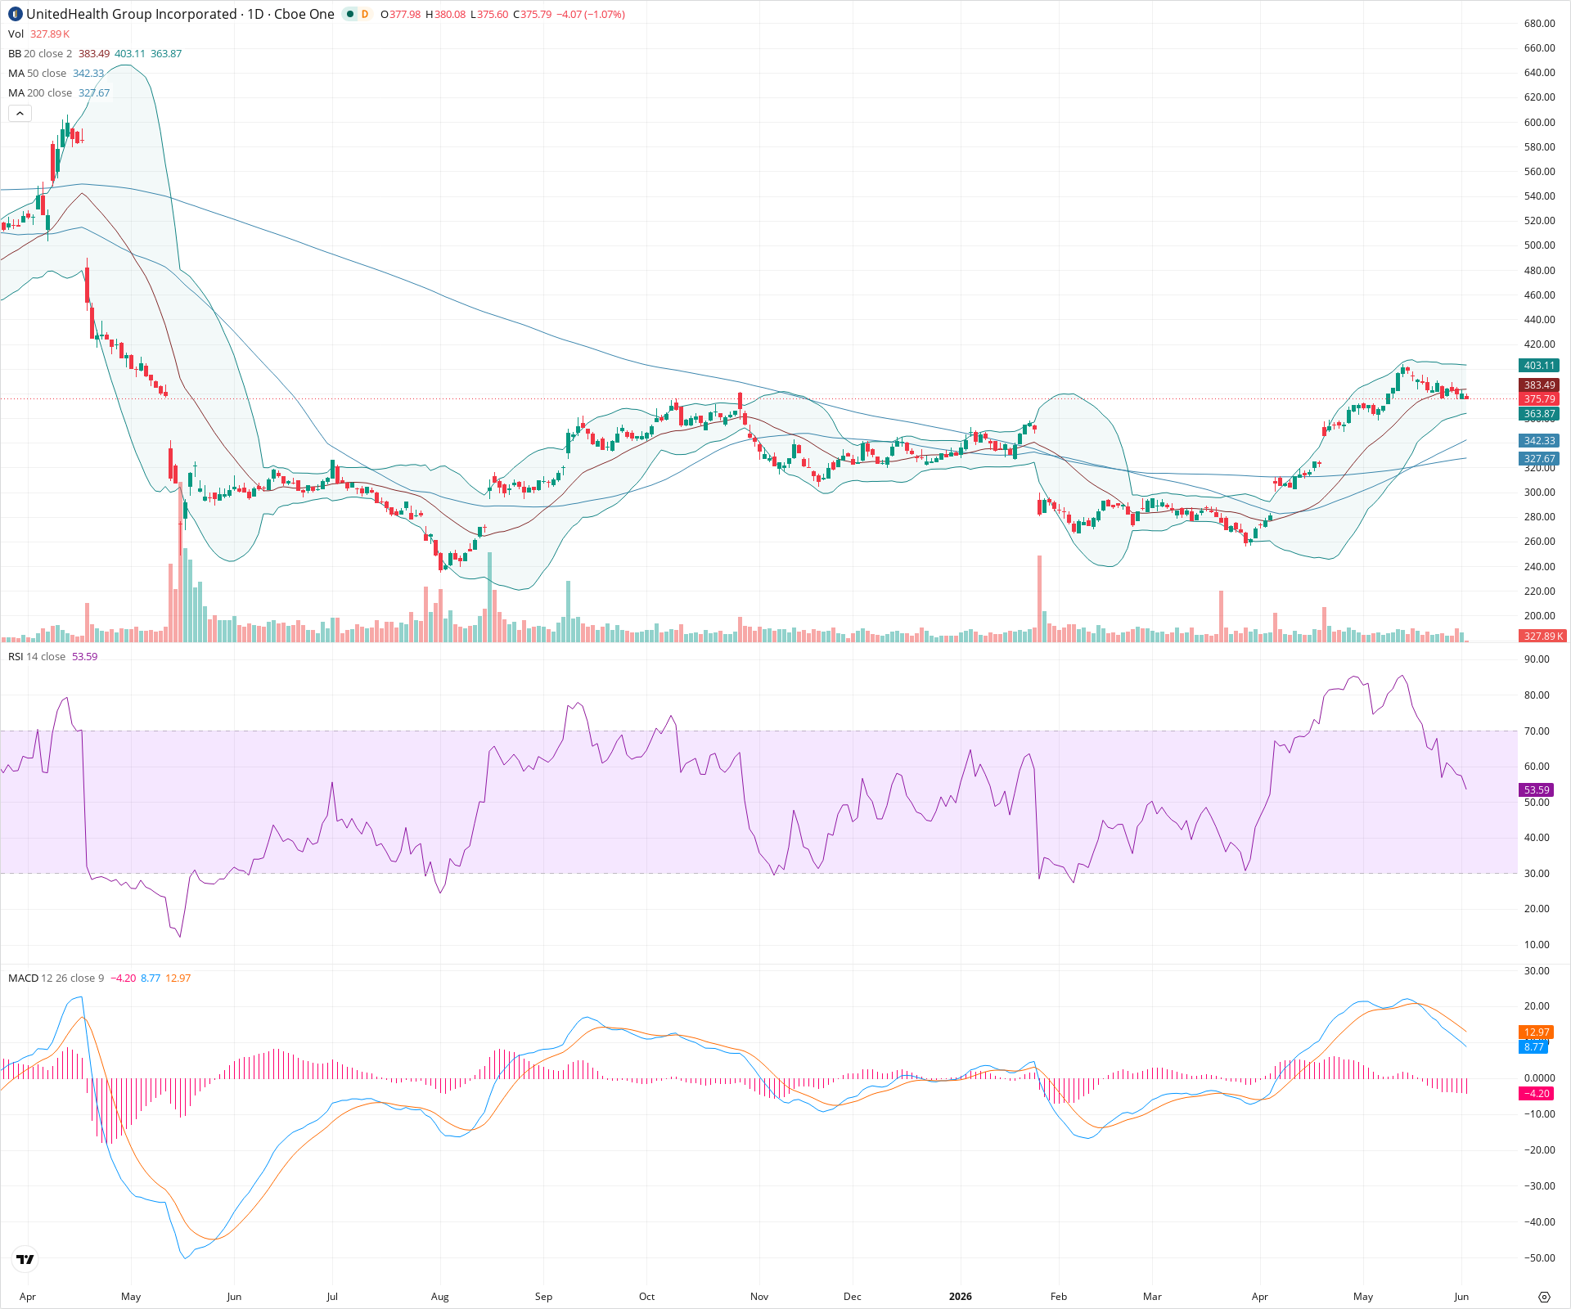Click the 600.00 price scale label
Viewport: 1571px width, 1309px height.
point(1540,123)
